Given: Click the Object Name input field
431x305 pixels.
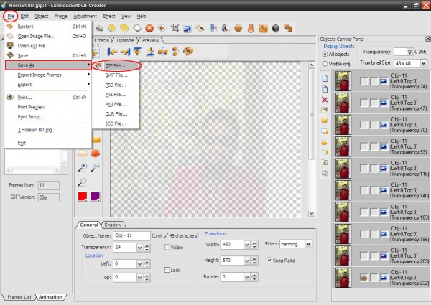Looking at the screenshot, I should tap(129, 235).
